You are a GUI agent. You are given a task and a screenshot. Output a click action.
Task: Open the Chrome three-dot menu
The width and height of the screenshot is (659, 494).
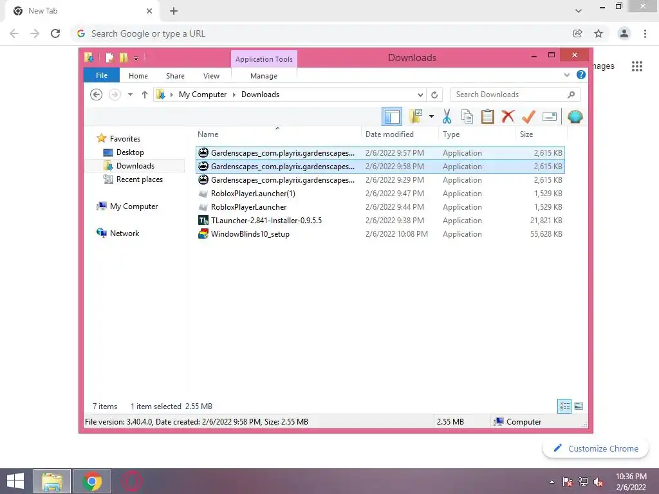click(645, 33)
